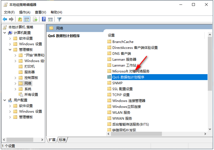
Task: Select the 扩展 tab
Action: click(52, 140)
